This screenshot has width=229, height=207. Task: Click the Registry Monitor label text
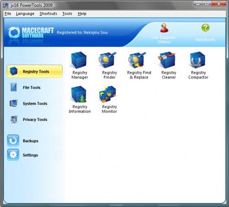pyautogui.click(x=109, y=109)
